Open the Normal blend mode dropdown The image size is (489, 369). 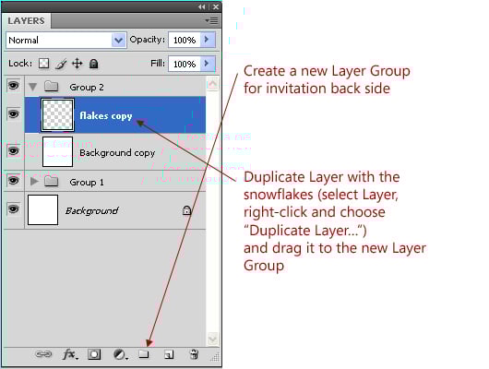tap(66, 41)
